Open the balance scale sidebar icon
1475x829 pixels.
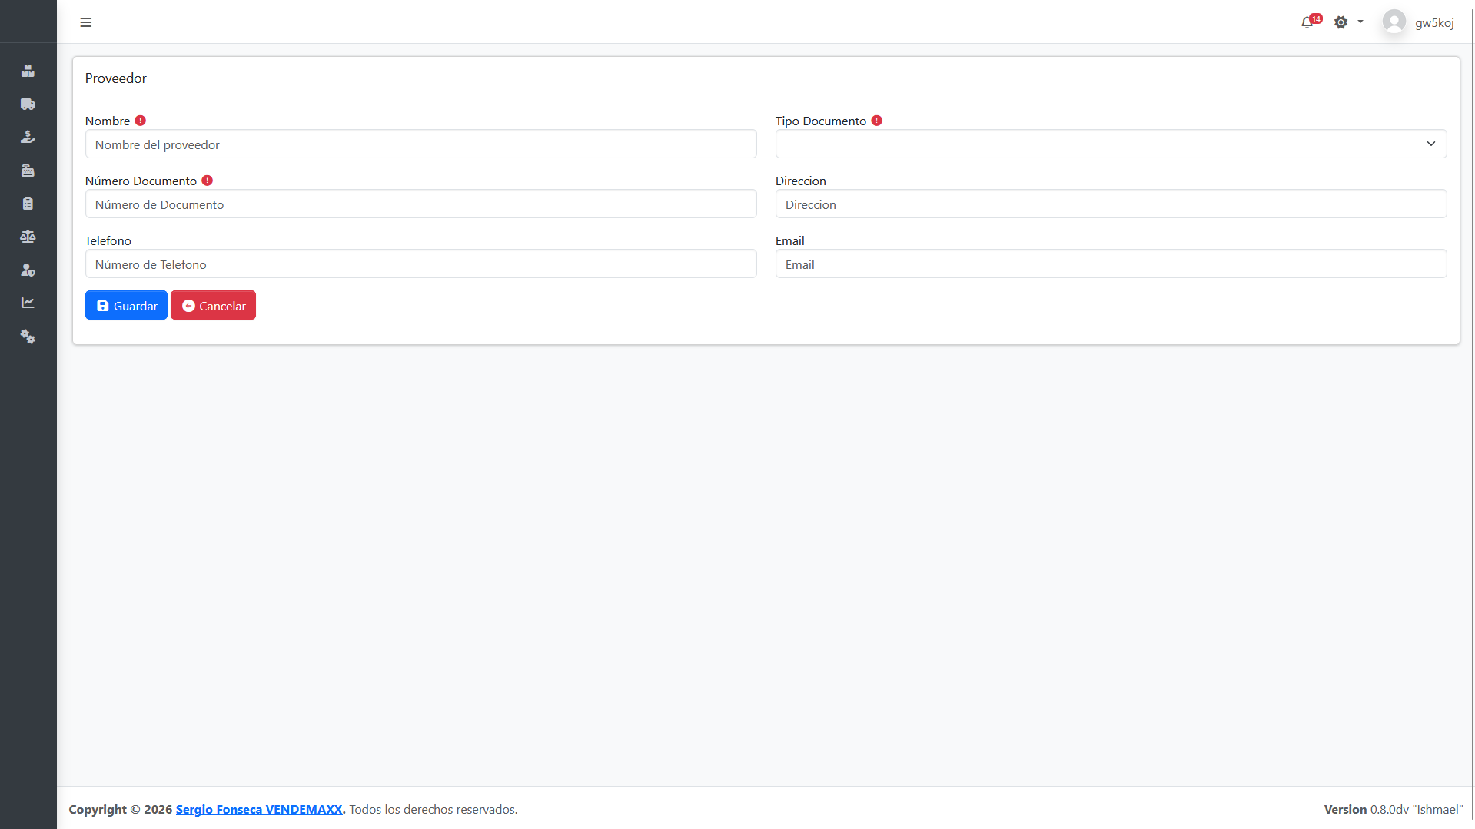(x=28, y=237)
